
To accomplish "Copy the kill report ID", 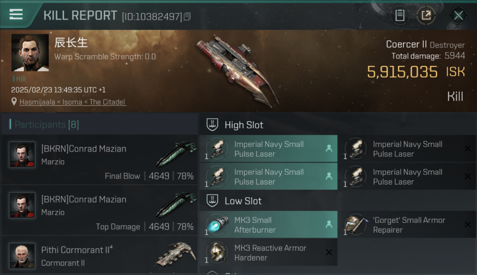I will click(187, 16).
